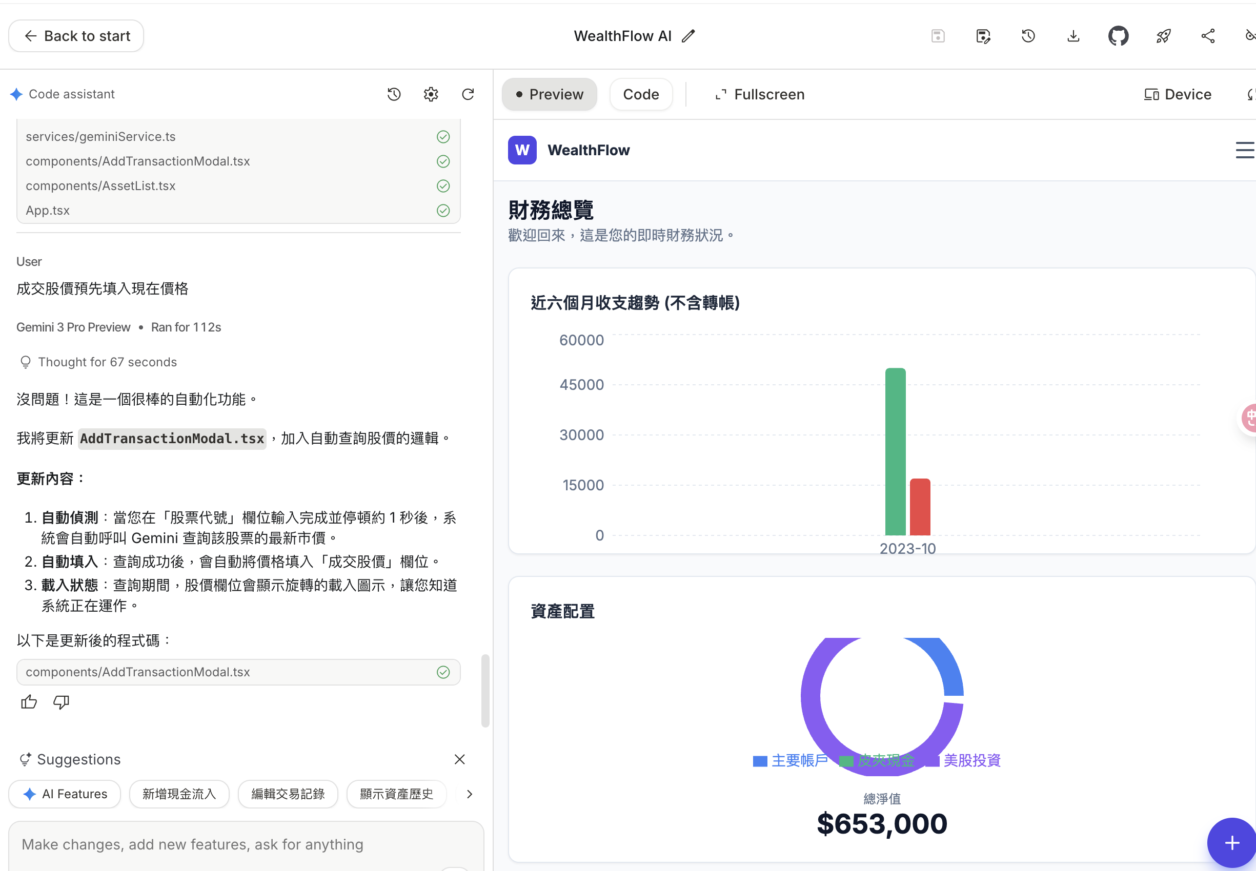This screenshot has height=871, width=1256.
Task: Open chat history in Code assistant panel
Action: click(394, 94)
